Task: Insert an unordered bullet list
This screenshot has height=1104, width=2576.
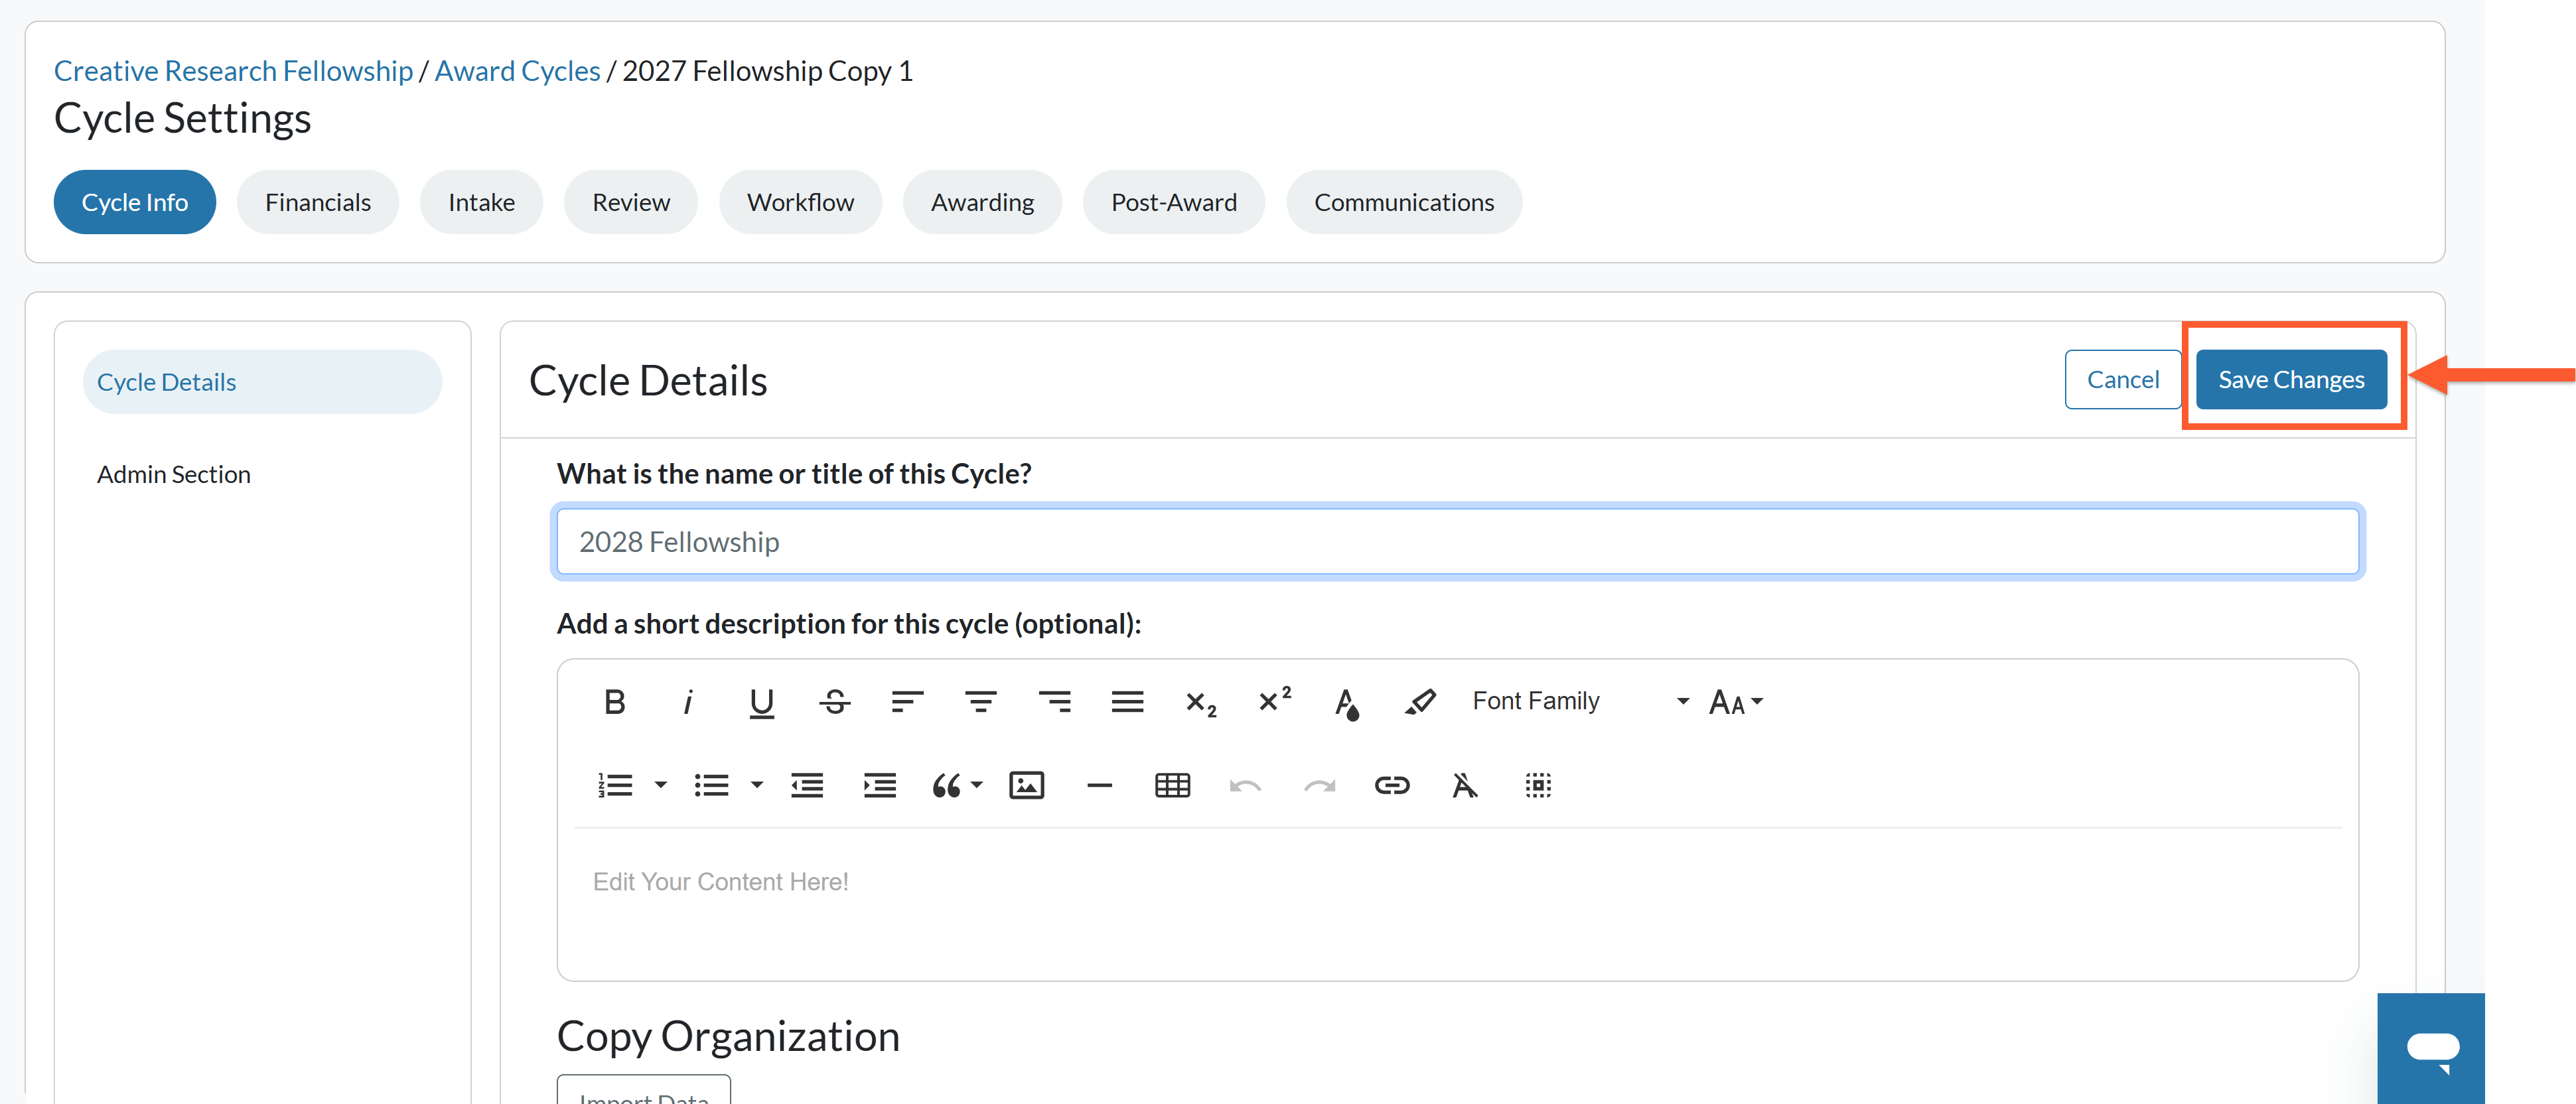Action: click(x=711, y=786)
